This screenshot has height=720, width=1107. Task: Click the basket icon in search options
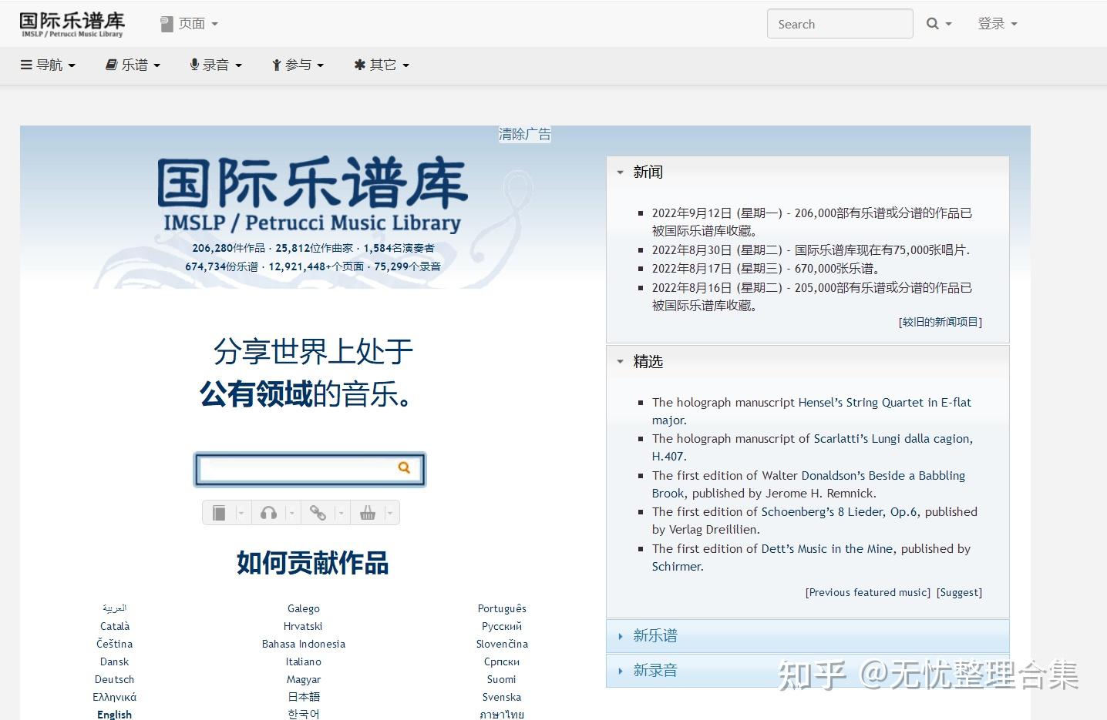[x=368, y=513]
